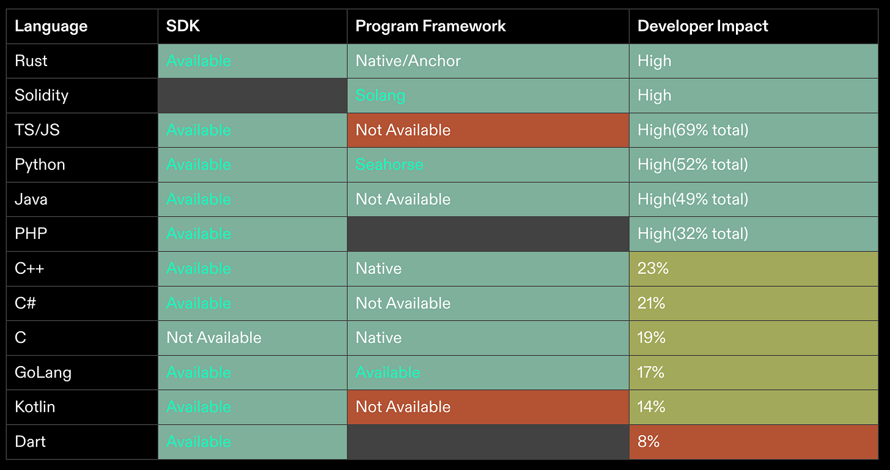
Task: Click TS/JS framework 'Not Available' cell
Action: [488, 130]
